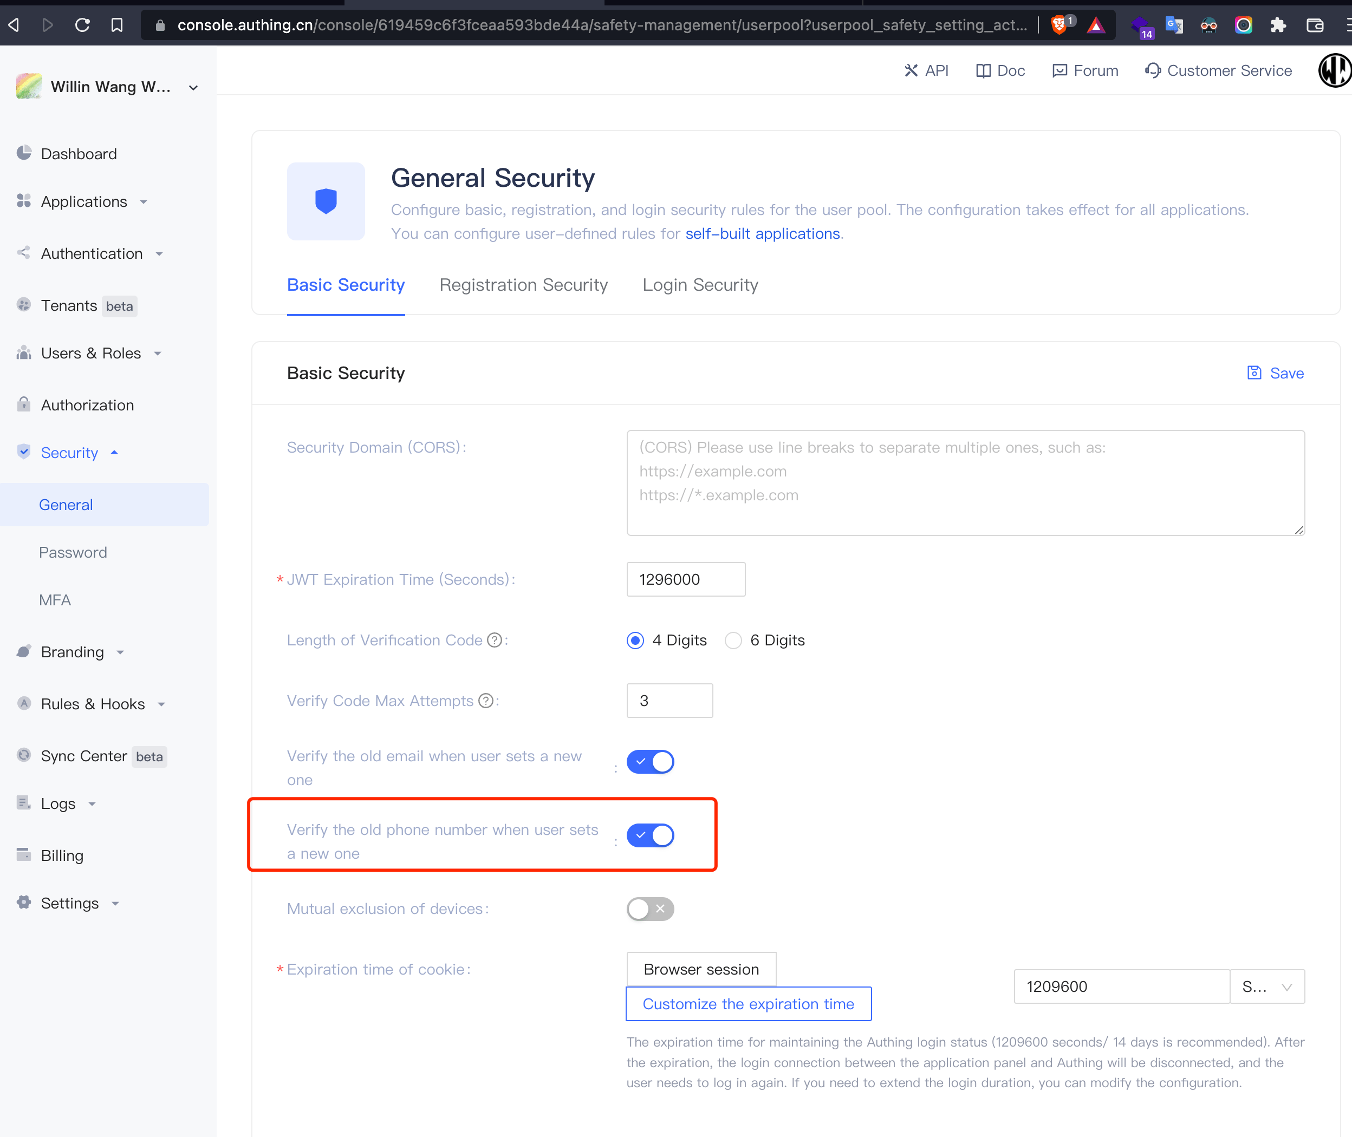This screenshot has height=1137, width=1352.
Task: Follow the self-built applications link
Action: [762, 234]
